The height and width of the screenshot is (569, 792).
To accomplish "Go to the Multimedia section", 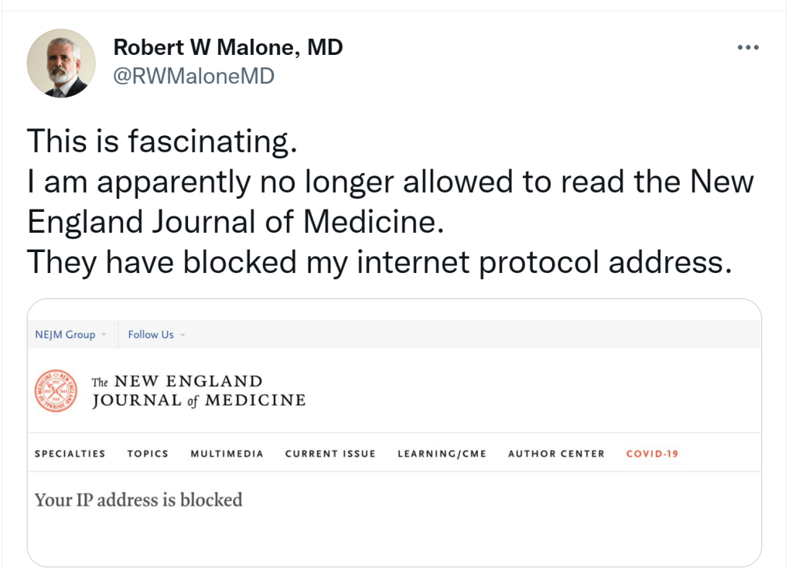I will tap(227, 454).
